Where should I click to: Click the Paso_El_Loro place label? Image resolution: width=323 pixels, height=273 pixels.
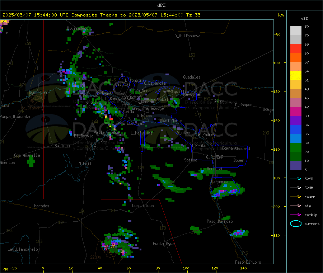click(248, 262)
